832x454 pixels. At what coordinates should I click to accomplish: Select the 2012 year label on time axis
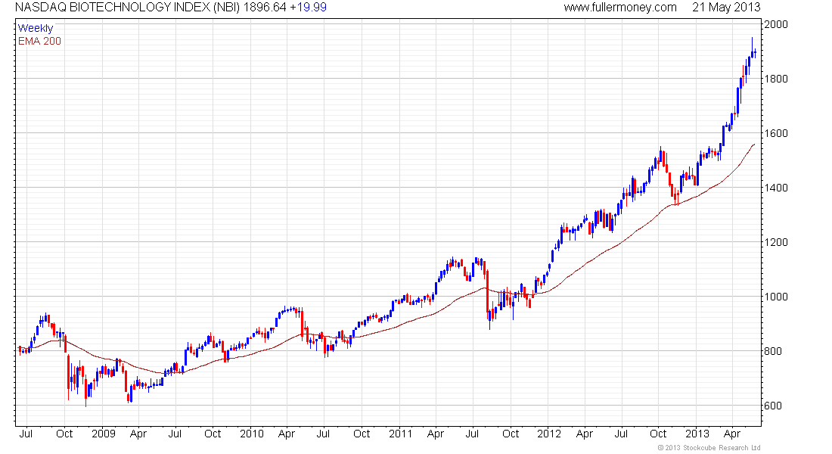click(549, 434)
